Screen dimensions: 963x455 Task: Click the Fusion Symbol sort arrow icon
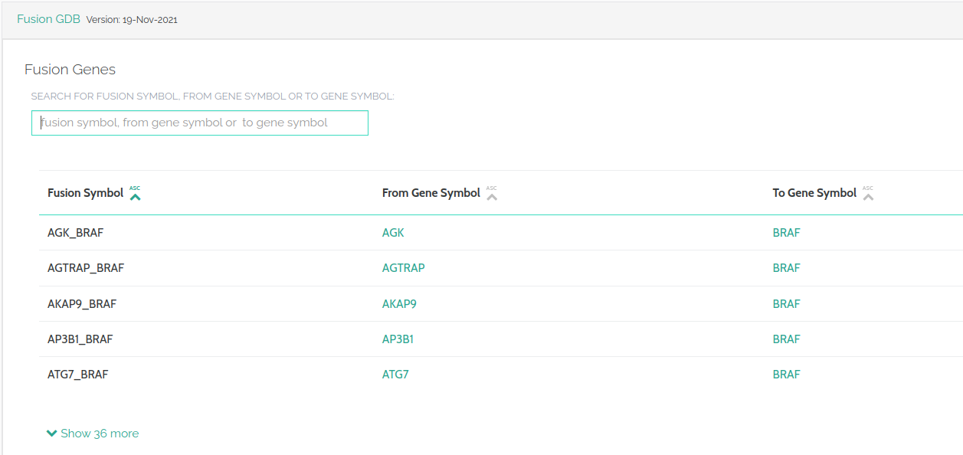[135, 195]
